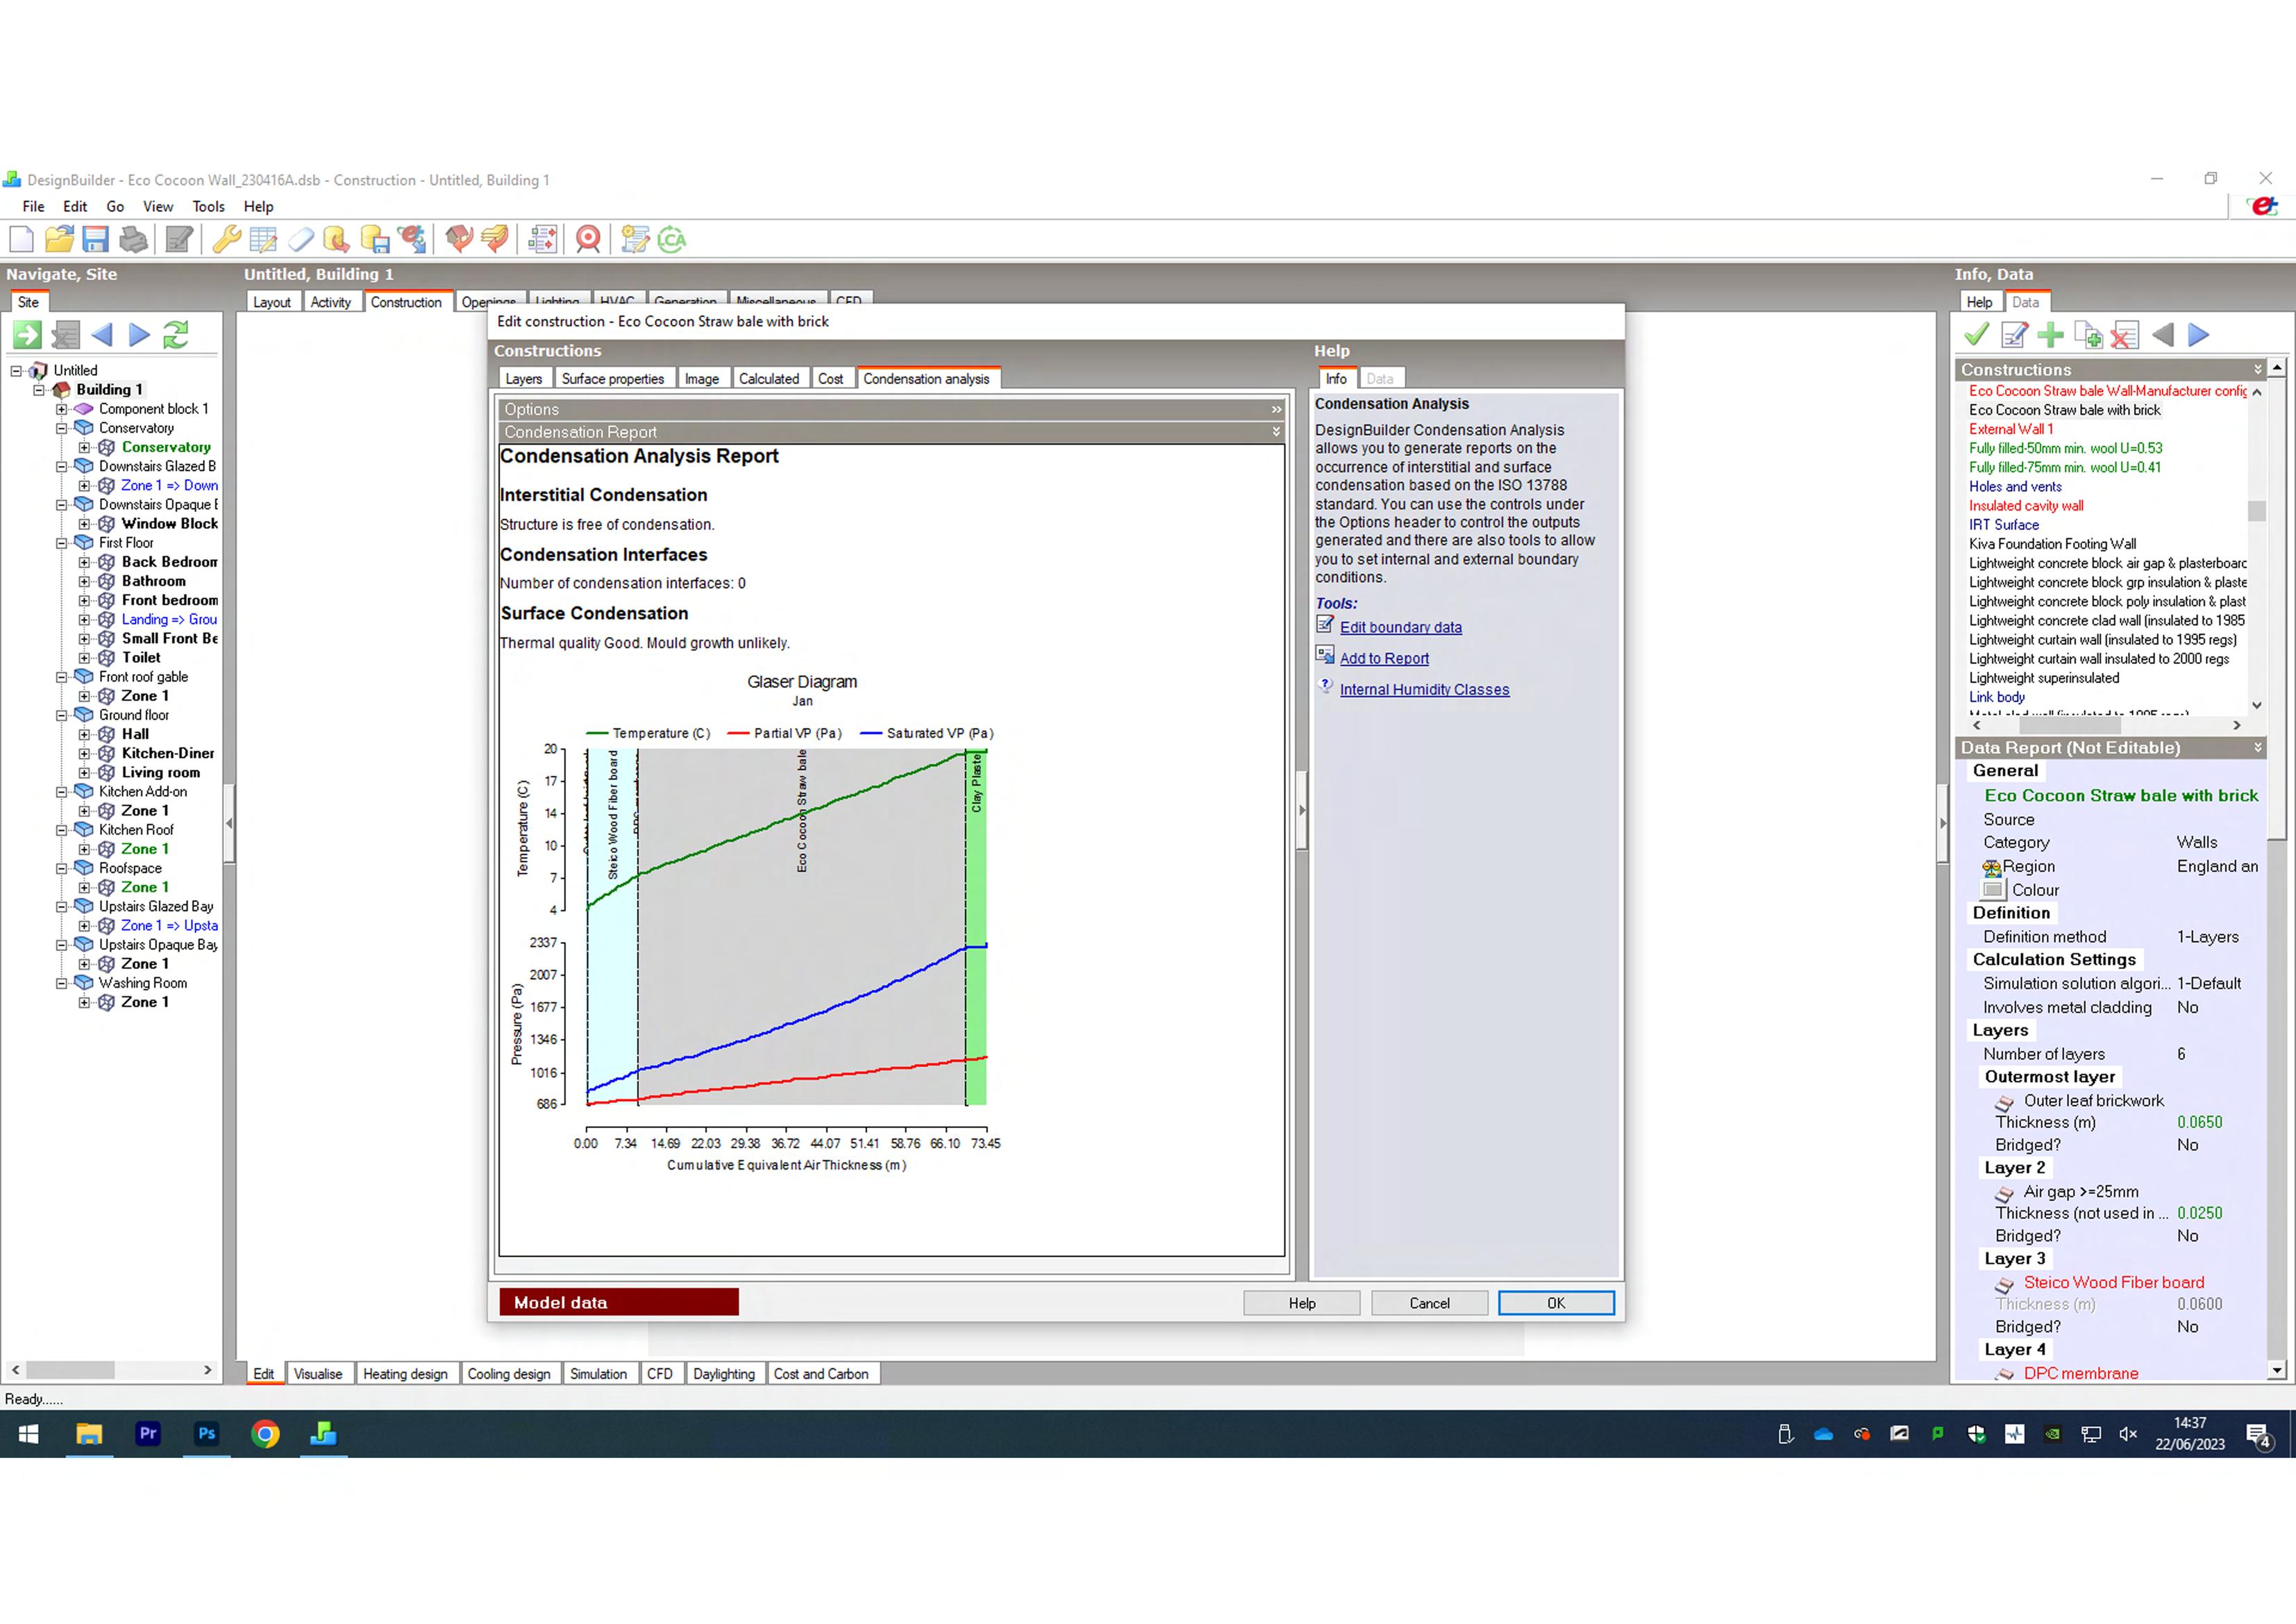Screen dimensions: 2296x1624
Task: Click the green arrow go-to icon in Navigate panel
Action: (27, 334)
